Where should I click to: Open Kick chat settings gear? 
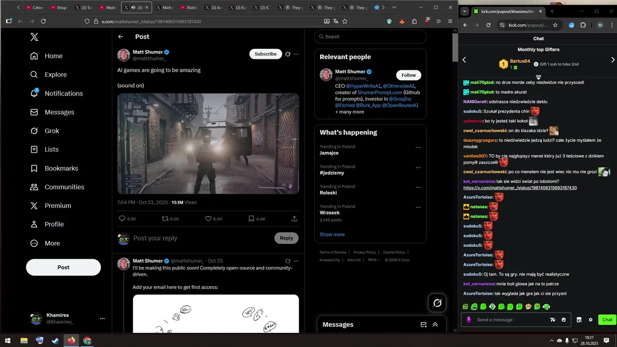[590, 320]
